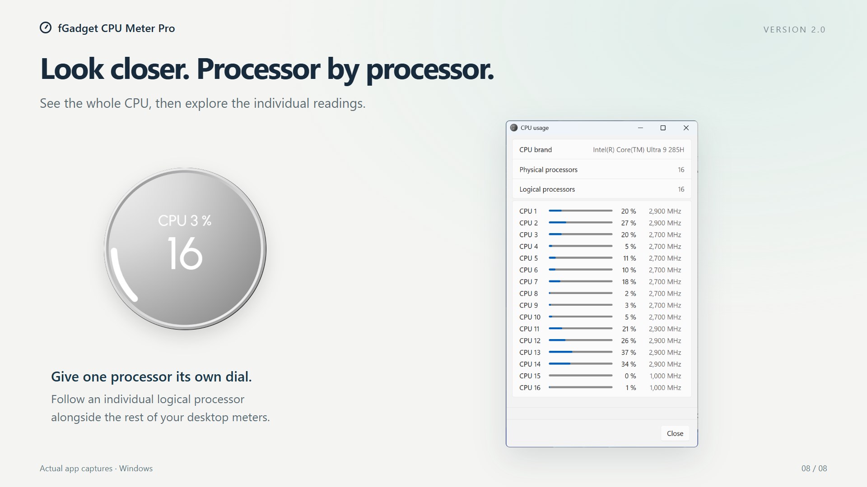Click the fGadget CPU Meter Pro title

(x=116, y=28)
